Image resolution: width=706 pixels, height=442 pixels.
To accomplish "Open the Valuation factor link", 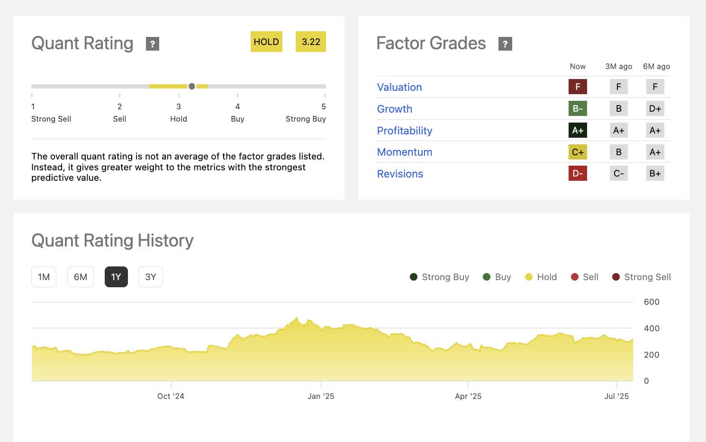I will (399, 88).
